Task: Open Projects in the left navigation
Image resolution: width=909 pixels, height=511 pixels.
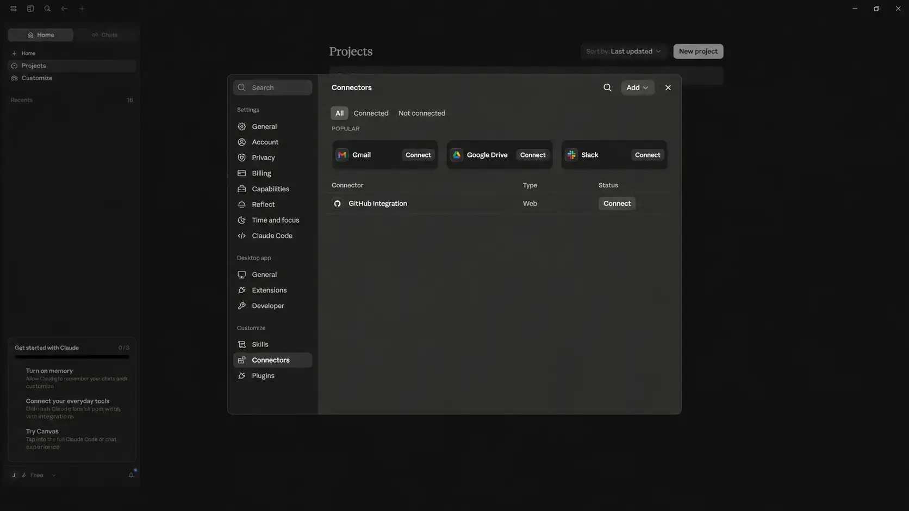Action: [72, 66]
